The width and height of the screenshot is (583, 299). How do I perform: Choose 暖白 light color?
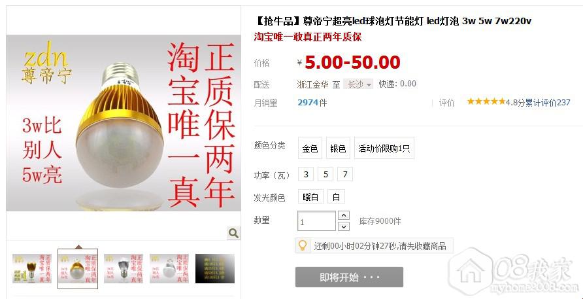[x=310, y=196]
